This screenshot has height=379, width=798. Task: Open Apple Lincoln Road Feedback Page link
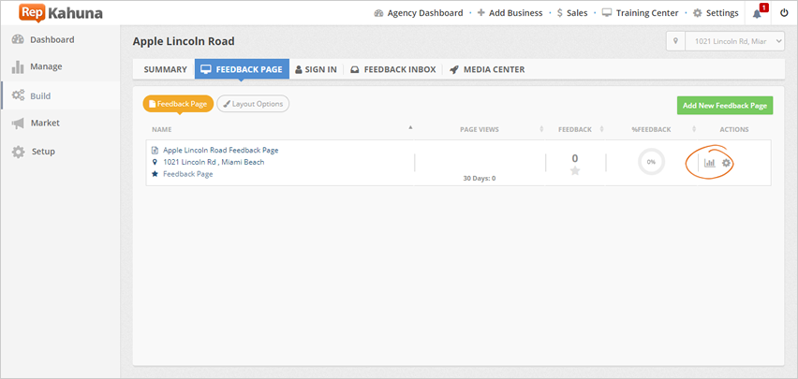220,150
